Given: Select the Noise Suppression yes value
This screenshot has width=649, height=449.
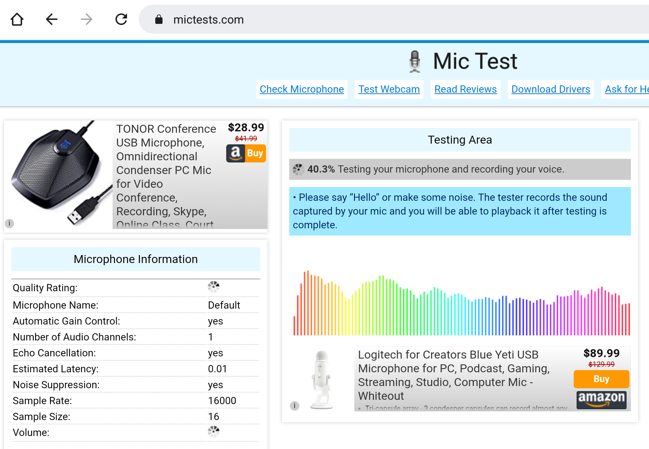Looking at the screenshot, I should tap(215, 385).
